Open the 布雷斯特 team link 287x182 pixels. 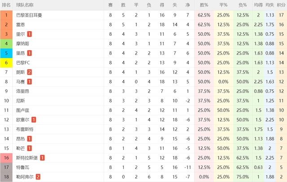click(x=25, y=129)
